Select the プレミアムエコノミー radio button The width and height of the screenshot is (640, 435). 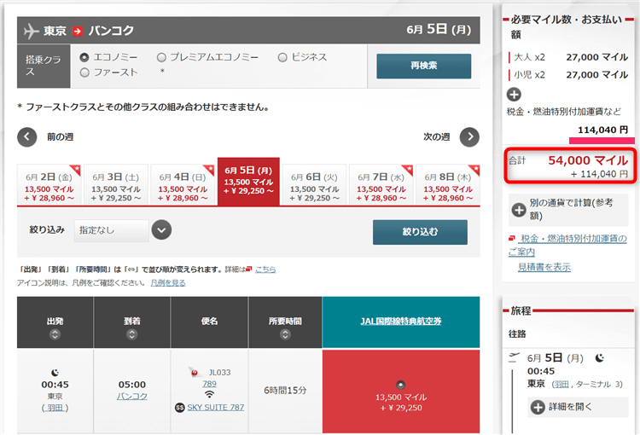coord(162,57)
